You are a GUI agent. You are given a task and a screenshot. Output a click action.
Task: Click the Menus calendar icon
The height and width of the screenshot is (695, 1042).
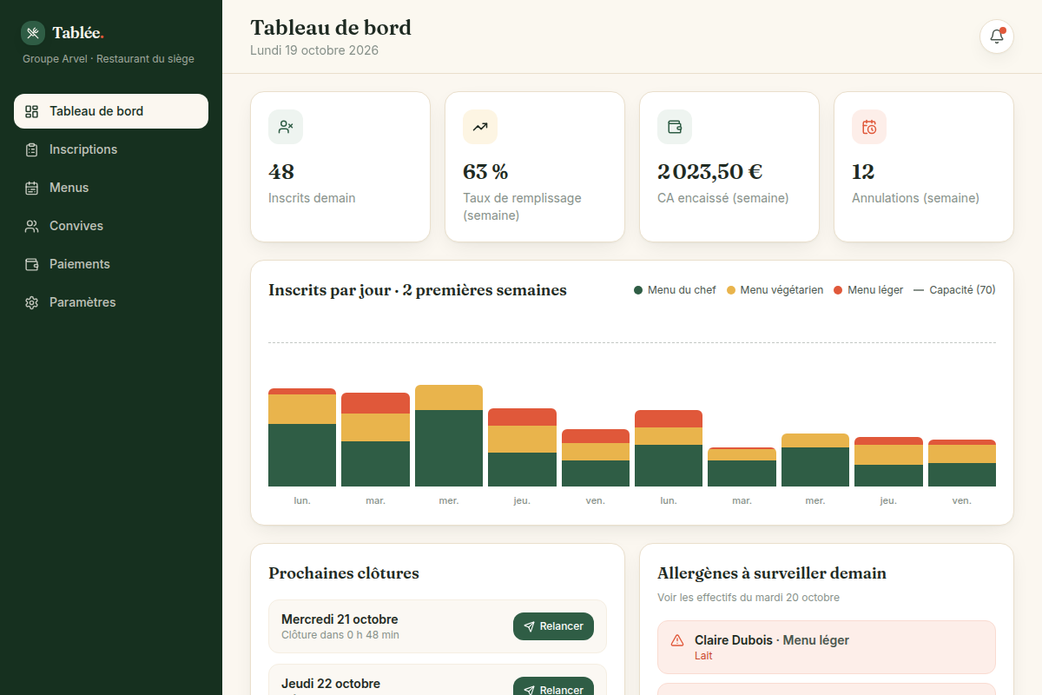point(32,188)
